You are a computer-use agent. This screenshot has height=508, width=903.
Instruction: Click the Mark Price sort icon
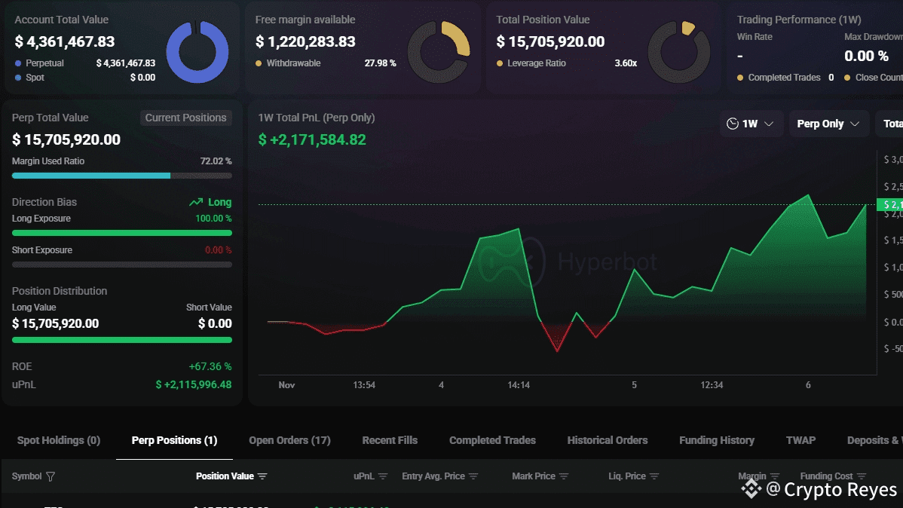[564, 476]
